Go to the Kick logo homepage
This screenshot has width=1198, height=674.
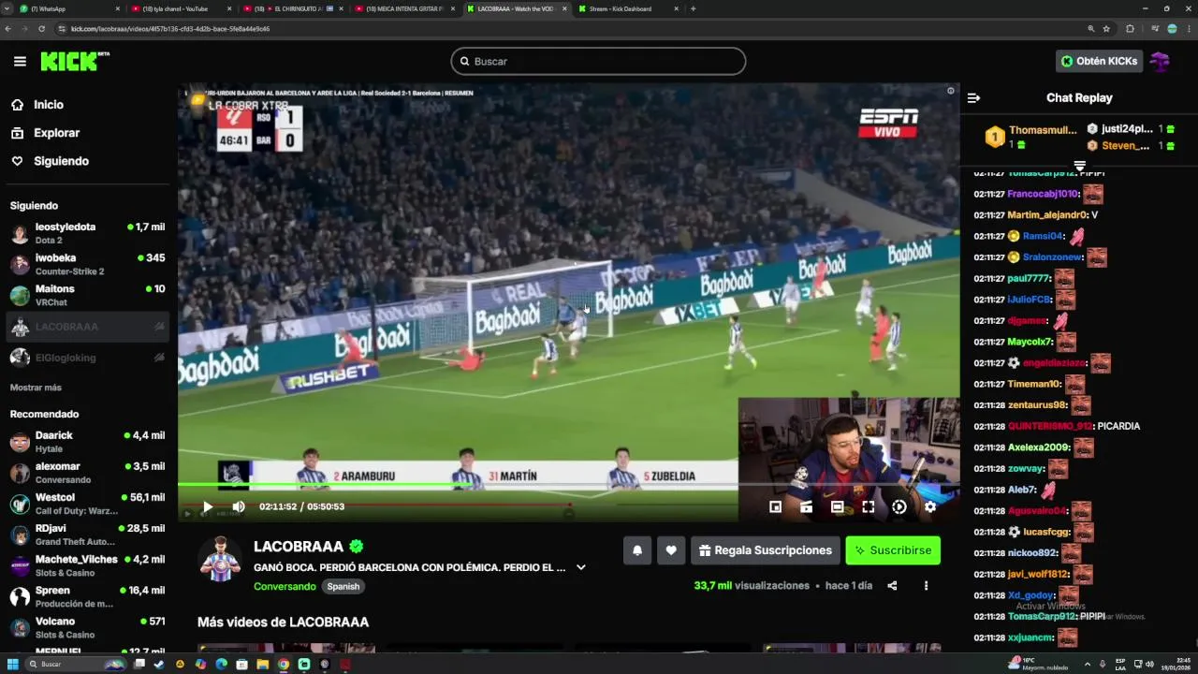tap(75, 61)
